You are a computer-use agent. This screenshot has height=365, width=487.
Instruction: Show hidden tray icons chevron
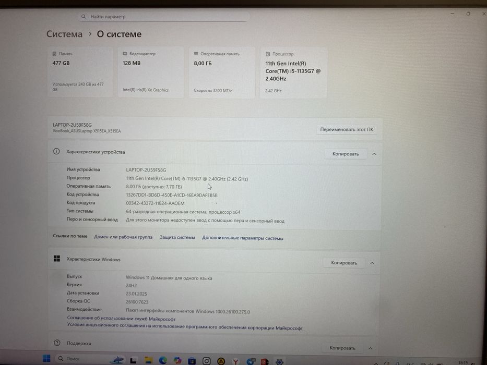(x=376, y=363)
